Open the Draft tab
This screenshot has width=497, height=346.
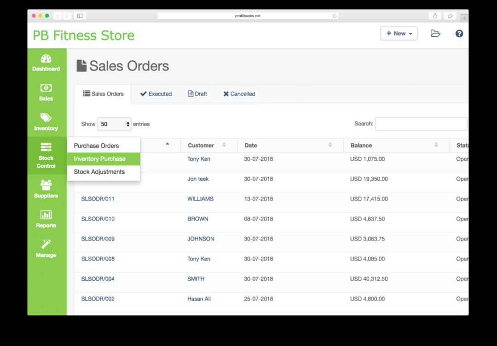pos(197,93)
